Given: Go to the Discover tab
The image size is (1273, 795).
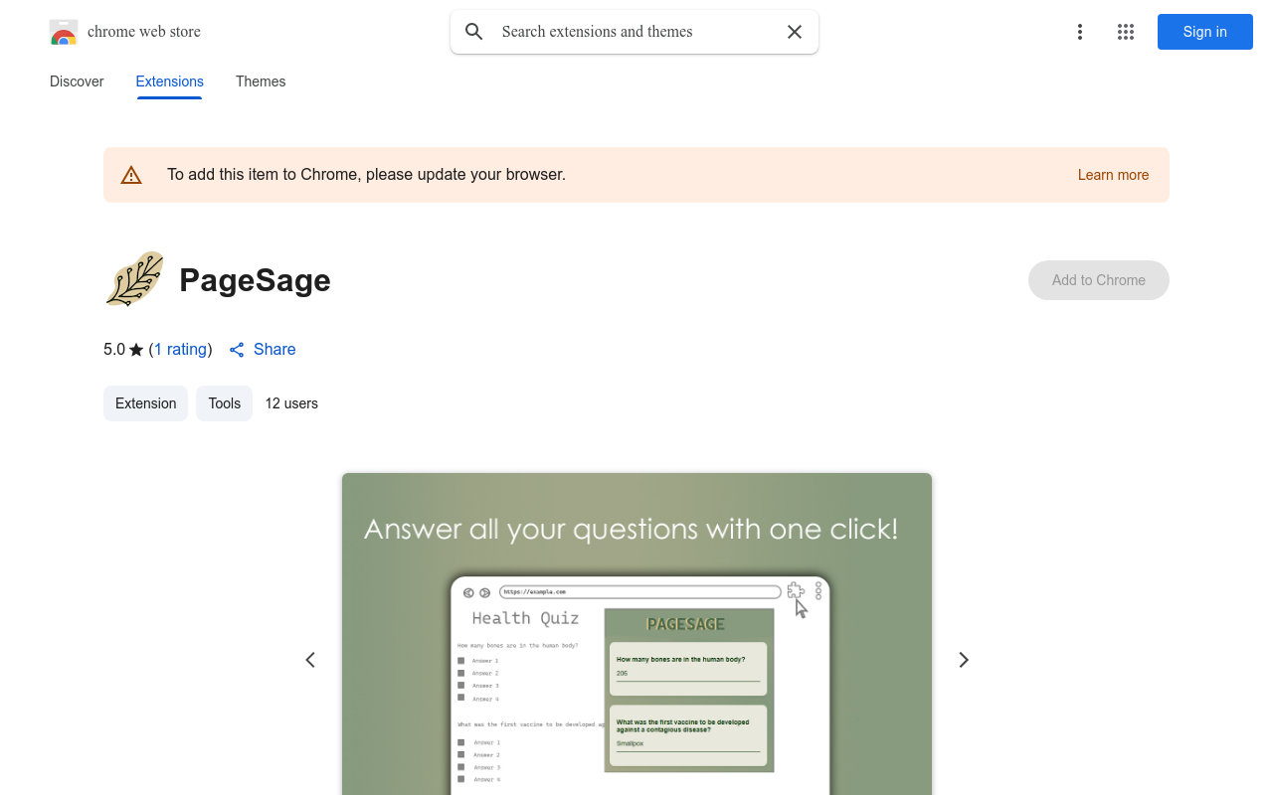Looking at the screenshot, I should tap(77, 81).
